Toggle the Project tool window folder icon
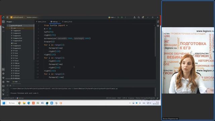This screenshot has height=121, width=215. (x=3, y=22)
